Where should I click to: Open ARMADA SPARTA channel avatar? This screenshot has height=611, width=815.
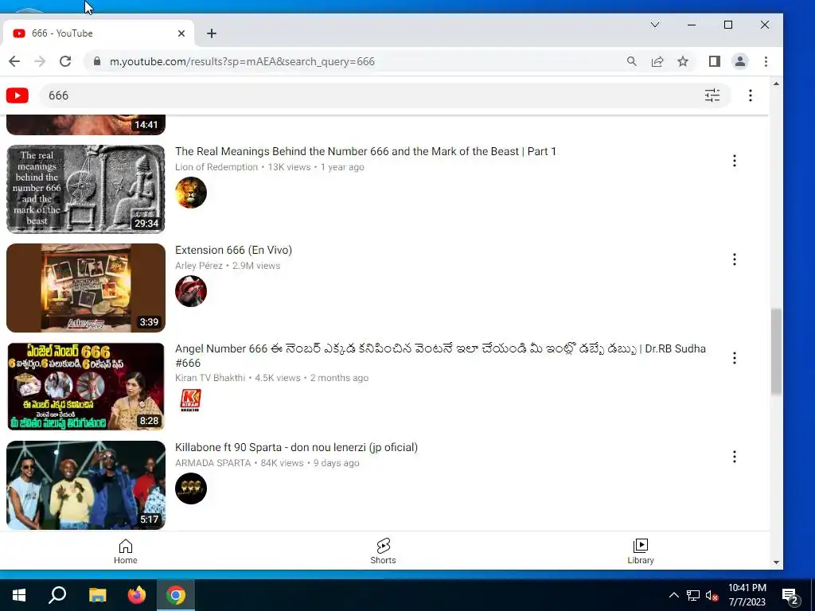click(191, 488)
